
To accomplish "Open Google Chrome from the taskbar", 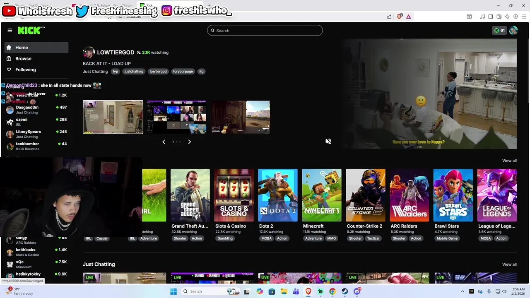I will [332, 291].
